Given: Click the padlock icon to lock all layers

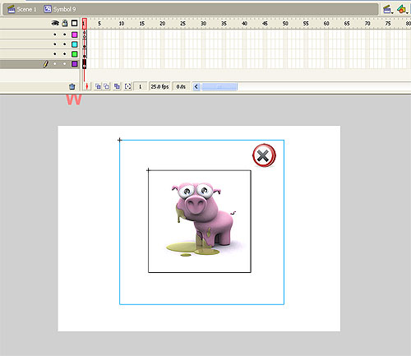Looking at the screenshot, I should 65,23.
